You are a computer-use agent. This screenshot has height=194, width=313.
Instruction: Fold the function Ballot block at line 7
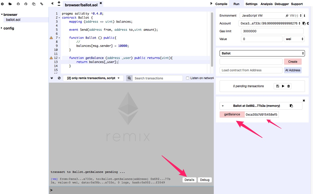click(x=59, y=38)
